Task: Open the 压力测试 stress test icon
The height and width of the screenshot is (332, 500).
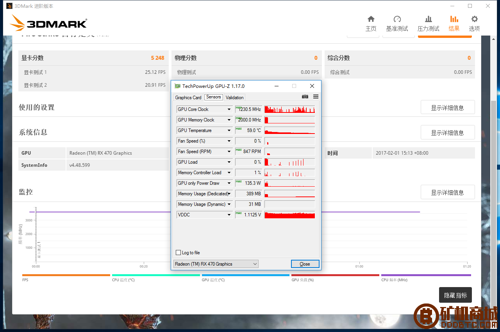Action: click(x=429, y=19)
